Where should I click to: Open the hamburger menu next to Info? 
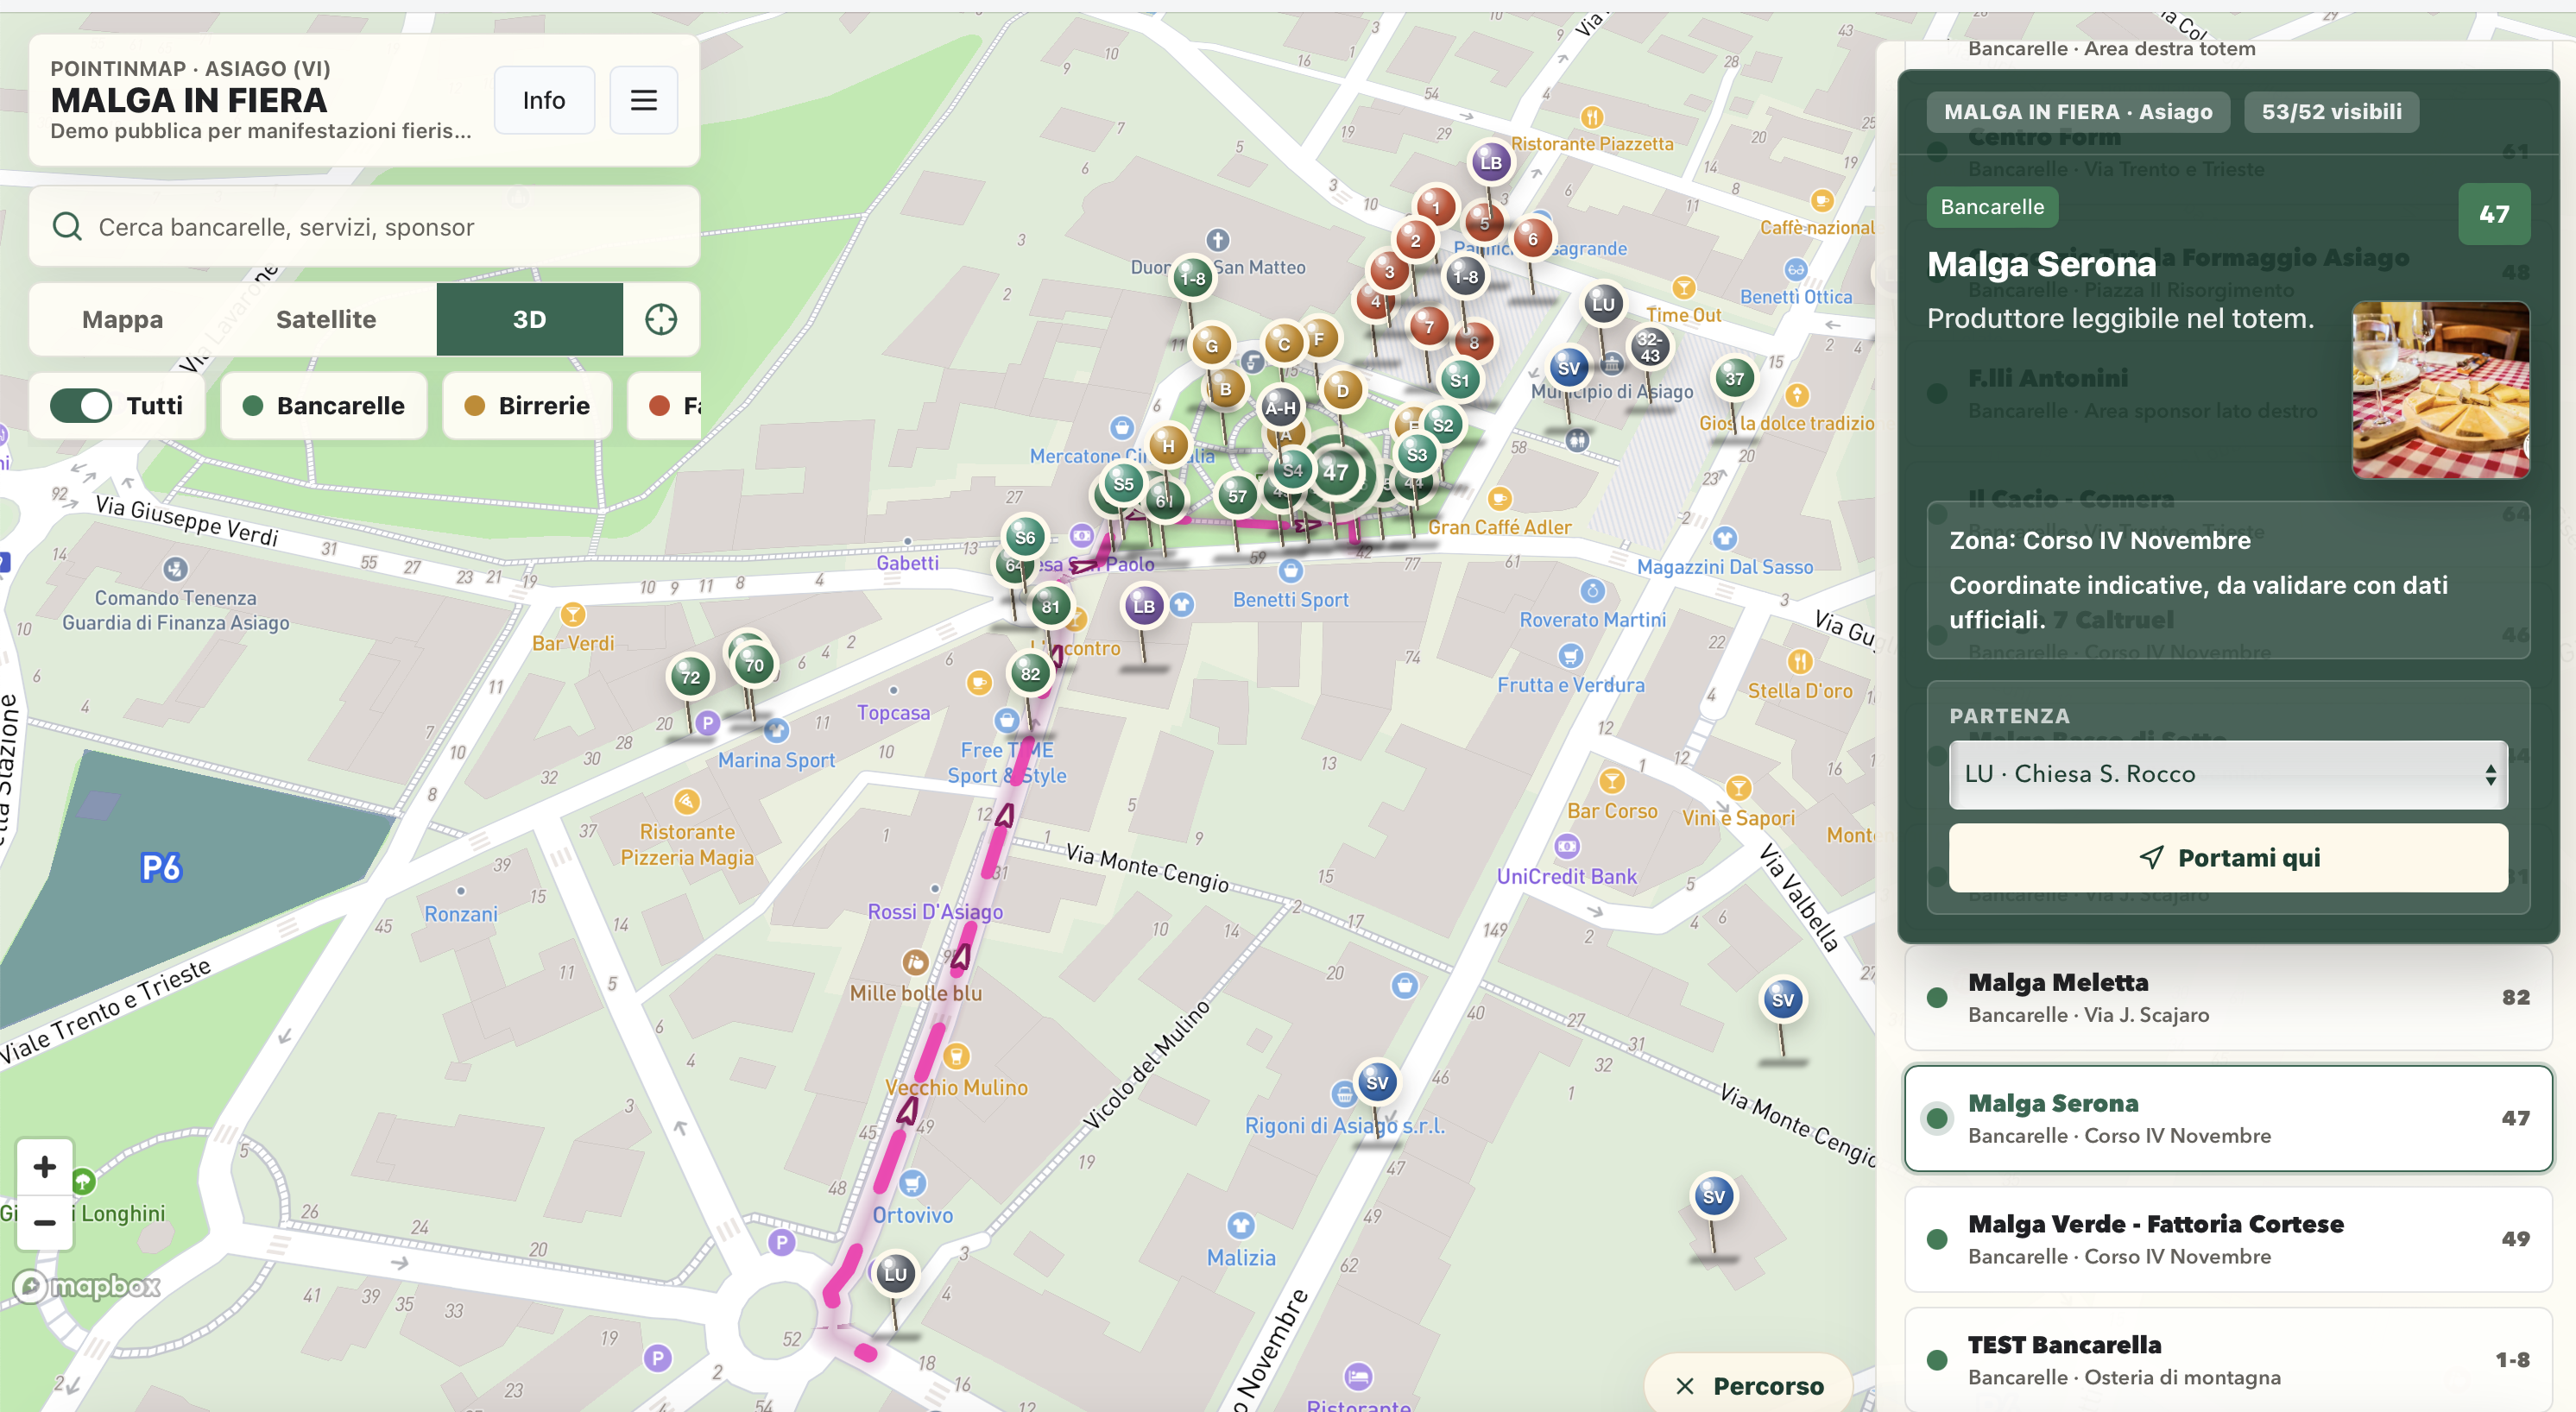(x=643, y=100)
